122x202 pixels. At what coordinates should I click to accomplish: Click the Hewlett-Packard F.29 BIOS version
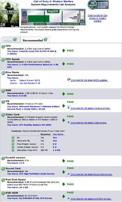[x=30, y=83]
